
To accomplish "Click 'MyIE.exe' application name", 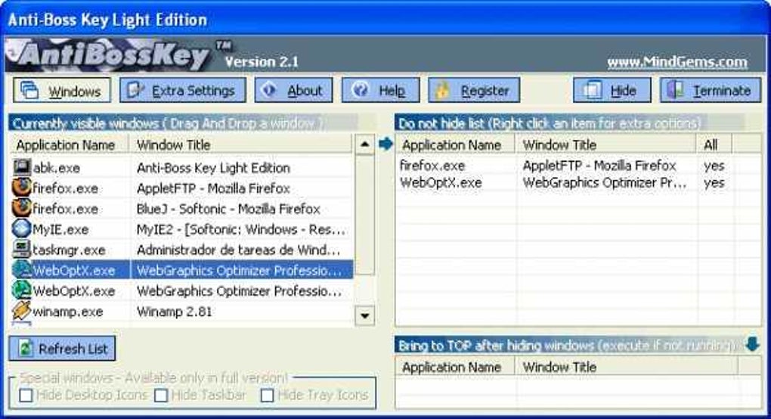I will tap(60, 230).
